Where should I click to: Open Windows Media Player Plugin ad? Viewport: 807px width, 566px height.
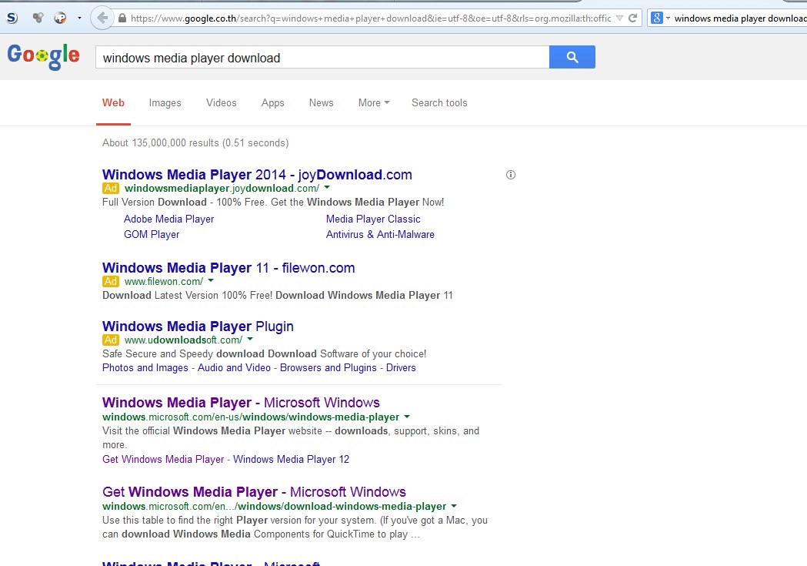[198, 327]
